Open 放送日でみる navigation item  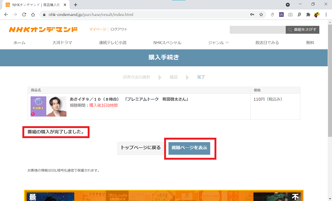coord(267,42)
